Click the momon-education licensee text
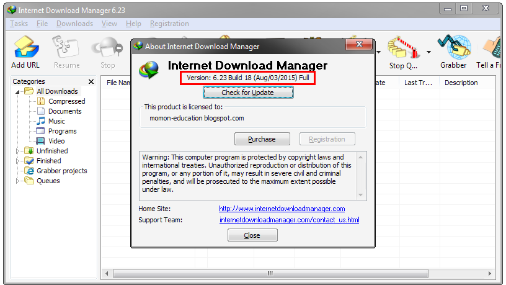506x285 pixels. point(197,118)
